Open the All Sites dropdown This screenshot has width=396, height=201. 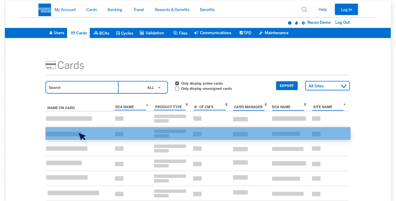coord(327,86)
